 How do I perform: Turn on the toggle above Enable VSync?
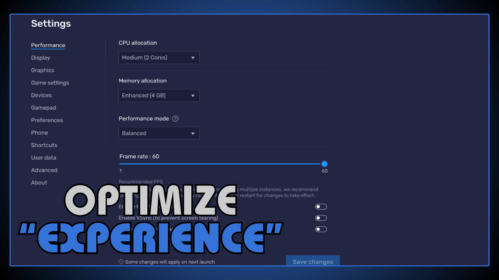click(x=321, y=206)
